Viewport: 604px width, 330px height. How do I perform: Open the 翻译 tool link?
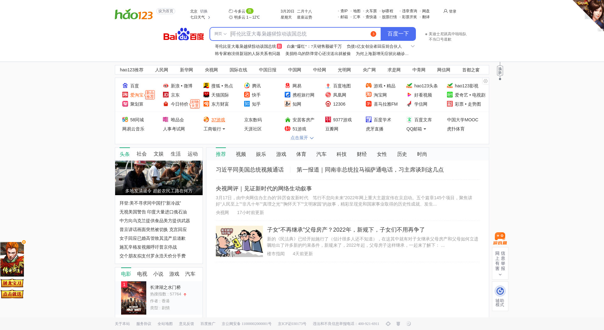pos(426,17)
